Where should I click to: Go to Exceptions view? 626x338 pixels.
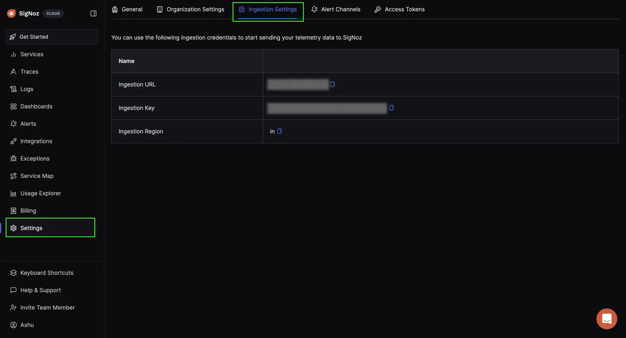click(x=35, y=159)
